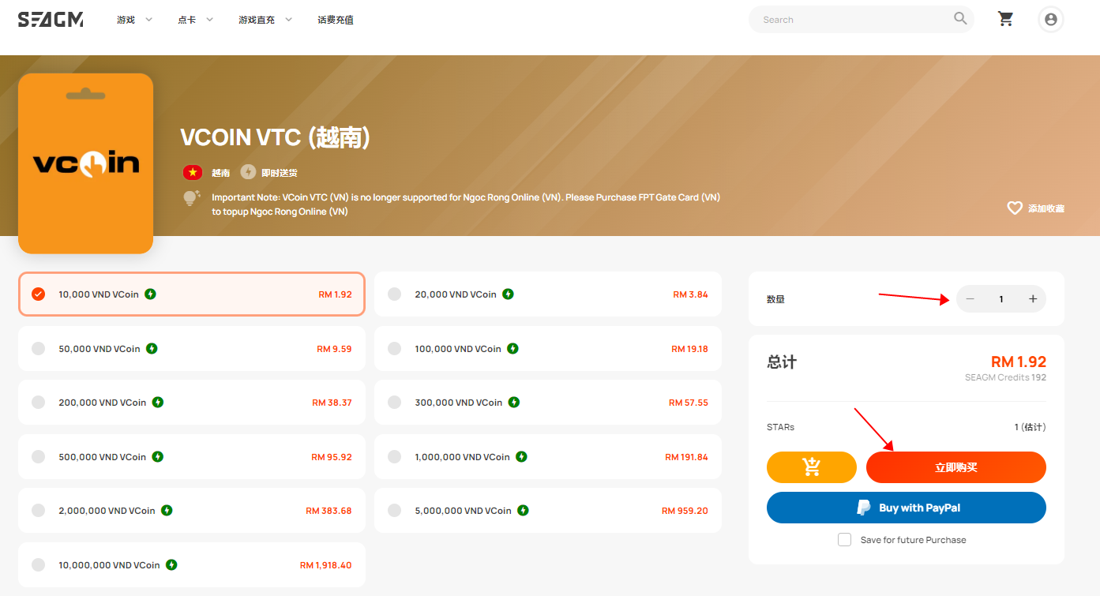The image size is (1100, 596).
Task: Click the RM 1,918.40 price text
Action: click(x=325, y=565)
